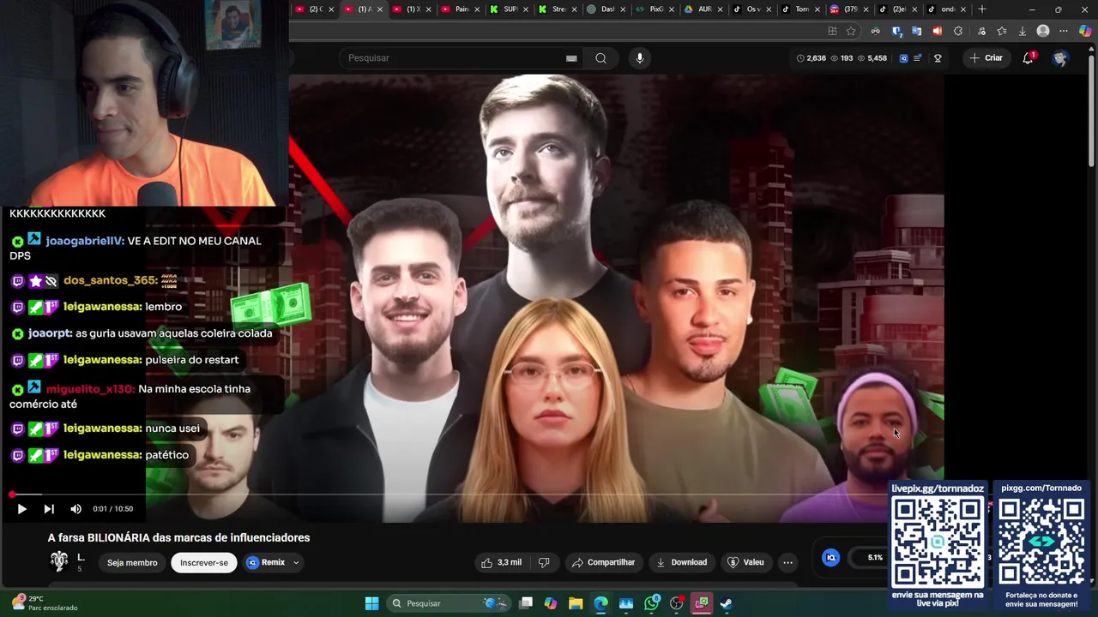The width and height of the screenshot is (1098, 617).
Task: Switch to the Os v TikTok tab
Action: (751, 9)
